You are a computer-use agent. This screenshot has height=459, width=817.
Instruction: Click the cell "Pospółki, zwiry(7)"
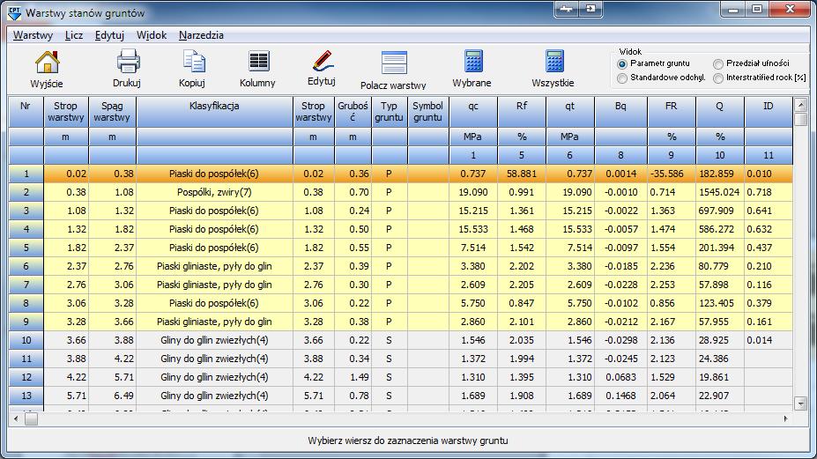[215, 192]
